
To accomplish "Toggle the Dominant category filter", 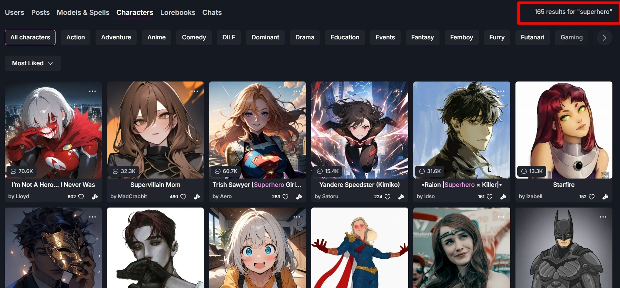I will pyautogui.click(x=265, y=37).
